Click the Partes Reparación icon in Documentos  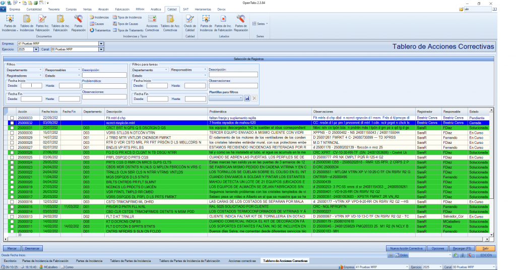[x=79, y=22]
